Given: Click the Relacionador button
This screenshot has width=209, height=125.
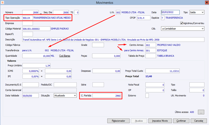Looking at the screenshot, I should 118,121.
